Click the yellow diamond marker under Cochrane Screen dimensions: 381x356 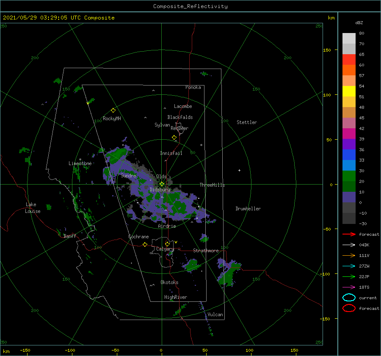click(x=145, y=244)
